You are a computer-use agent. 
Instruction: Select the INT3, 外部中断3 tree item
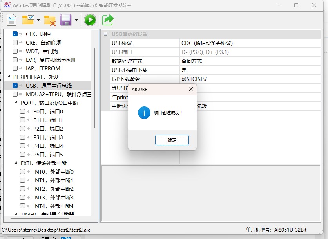(53, 198)
